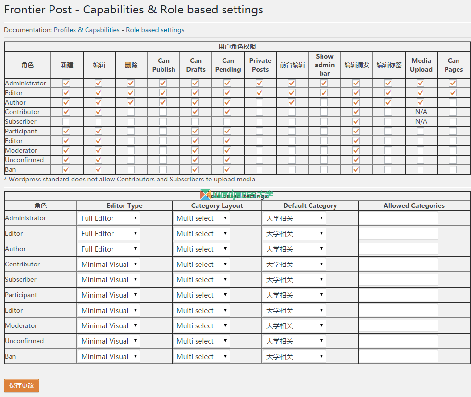The width and height of the screenshot is (471, 397).
Task: Open Ban's Default Category dropdown
Action: (295, 357)
